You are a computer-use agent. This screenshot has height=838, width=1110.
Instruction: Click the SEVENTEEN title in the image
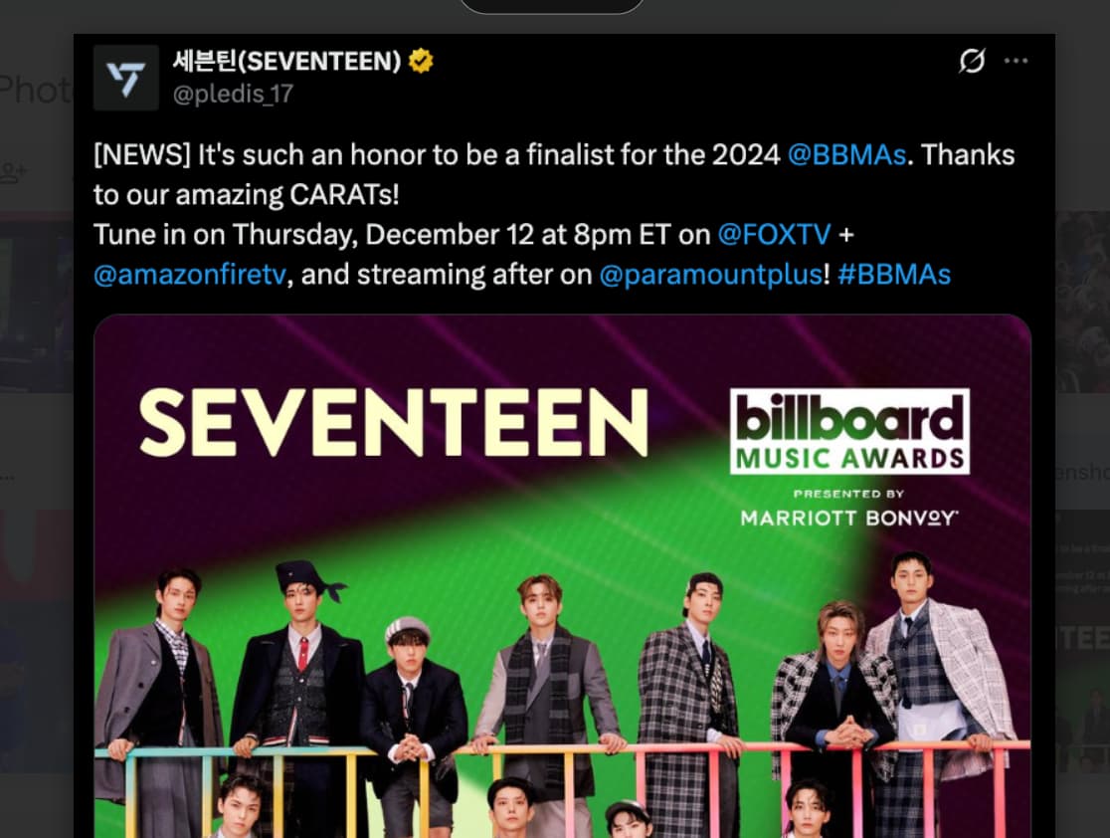[394, 422]
